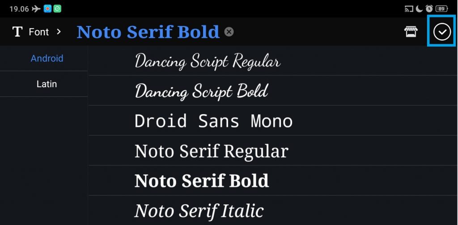Choose Dancing Script Regular font

click(x=208, y=61)
